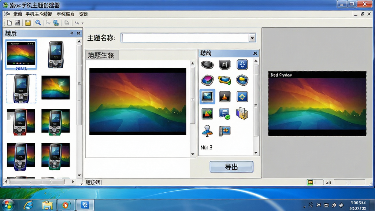Click the volume speaker icon in system tray
The image size is (375, 211).
341,205
